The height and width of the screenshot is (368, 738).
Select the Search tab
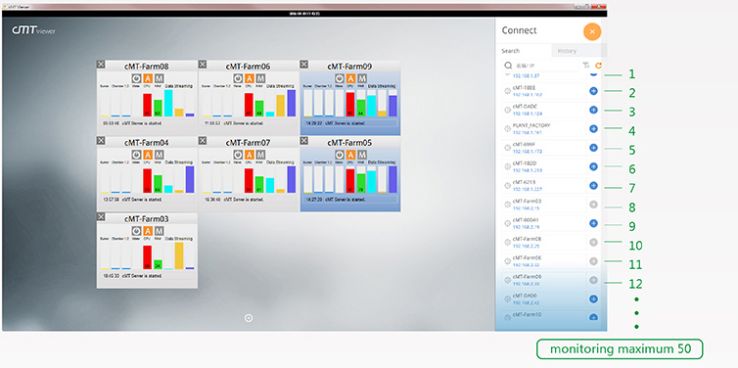[x=511, y=51]
